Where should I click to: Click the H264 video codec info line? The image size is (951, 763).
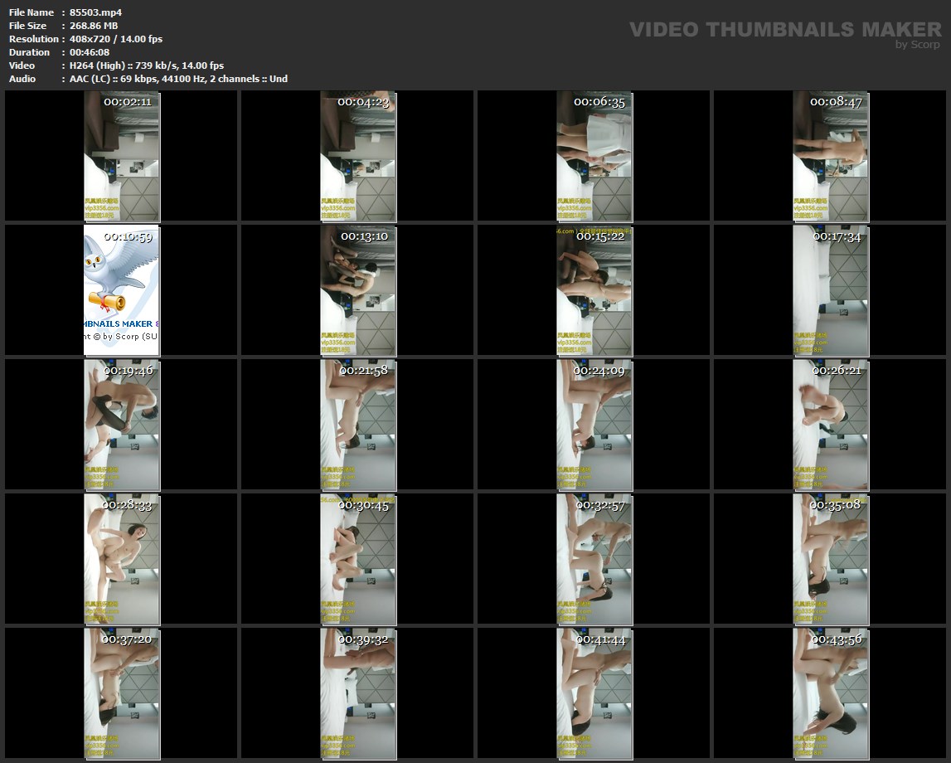(x=147, y=66)
